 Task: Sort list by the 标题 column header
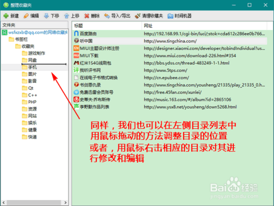[107, 26]
